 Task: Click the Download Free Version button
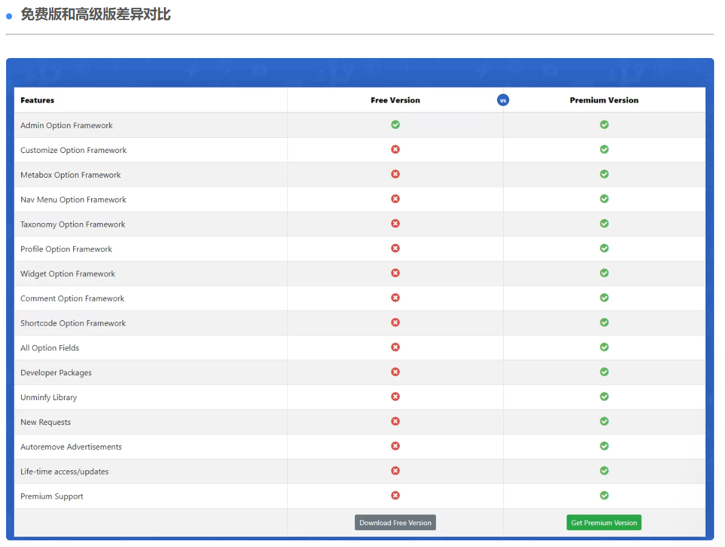395,522
